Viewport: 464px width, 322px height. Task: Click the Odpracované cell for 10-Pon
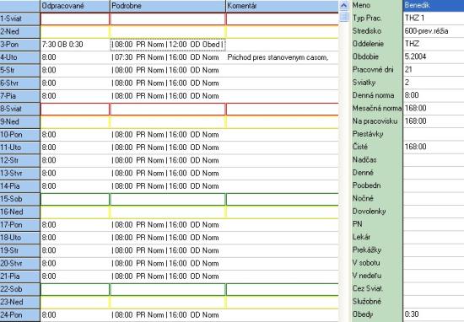tap(75, 135)
